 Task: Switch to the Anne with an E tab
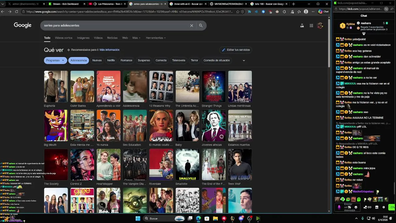pyautogui.click(x=188, y=4)
